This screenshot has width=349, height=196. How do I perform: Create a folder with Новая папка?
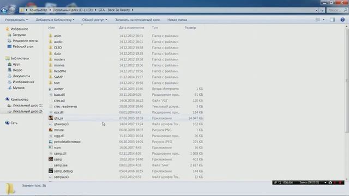click(x=177, y=20)
